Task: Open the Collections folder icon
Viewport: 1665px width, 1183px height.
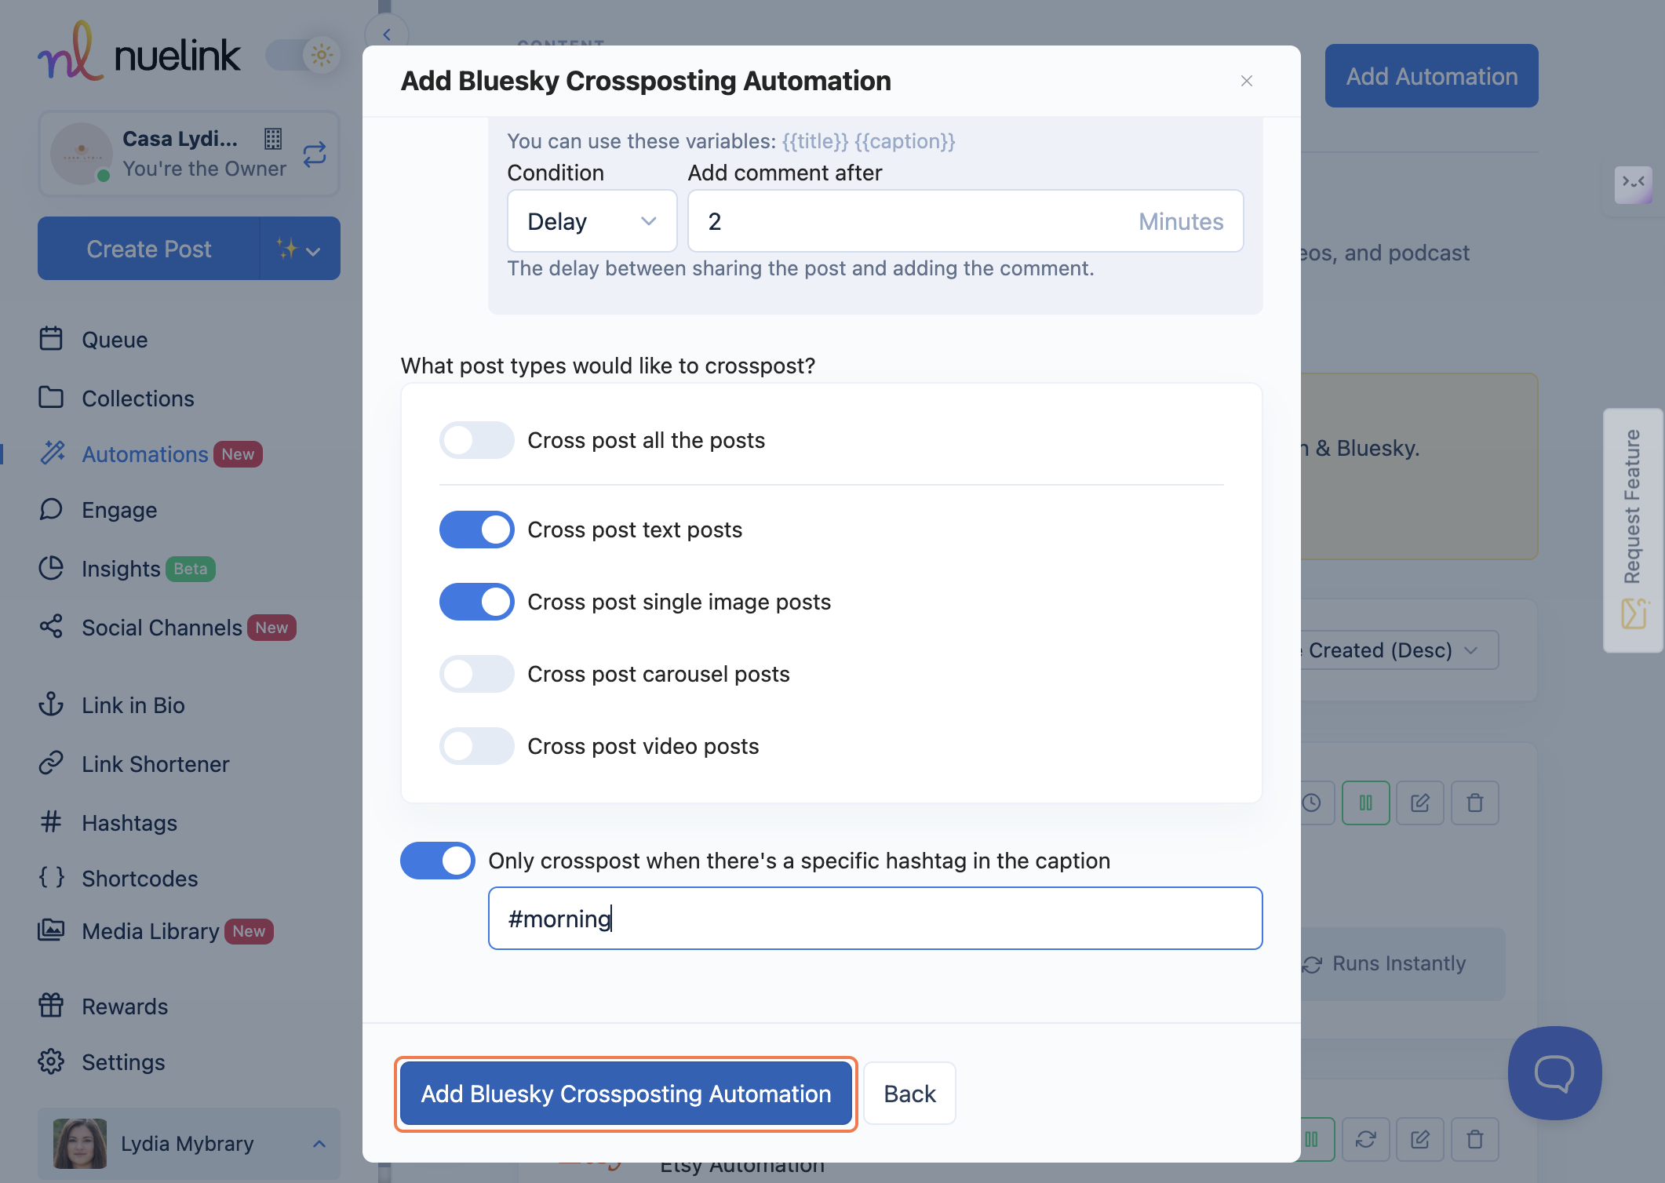Action: click(51, 398)
